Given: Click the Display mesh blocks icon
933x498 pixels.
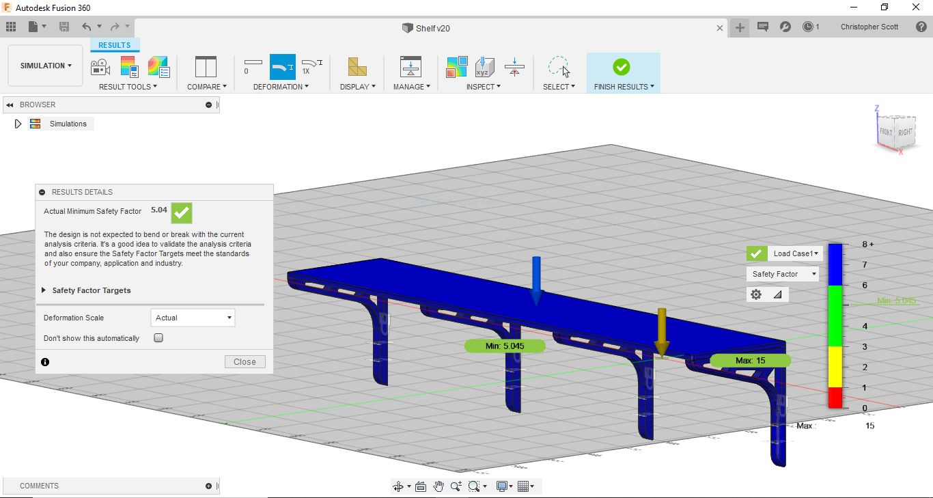Looking at the screenshot, I should click(357, 67).
